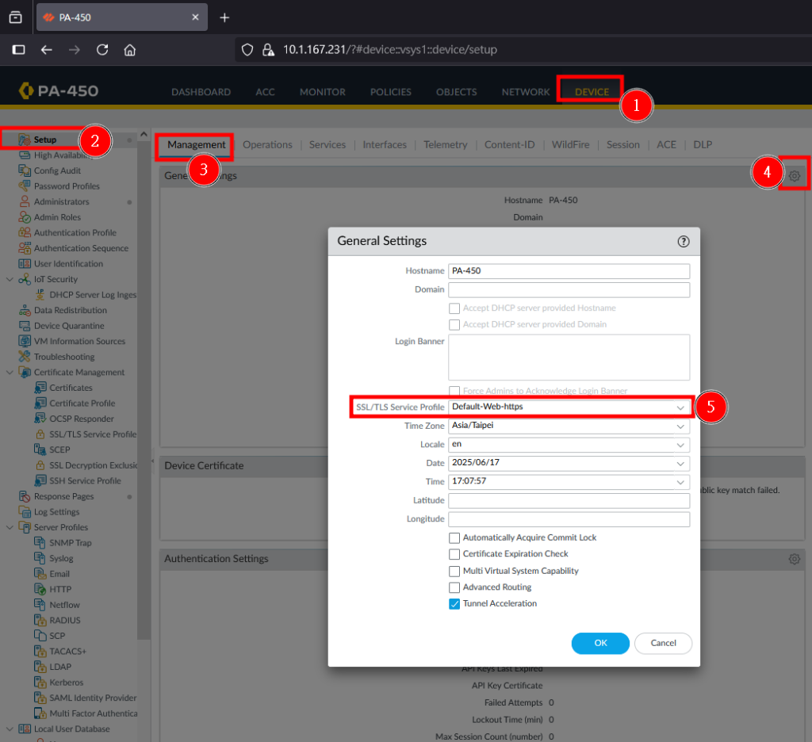Collapse the Local User Database node
Viewport: 812px width, 742px height.
[10, 729]
